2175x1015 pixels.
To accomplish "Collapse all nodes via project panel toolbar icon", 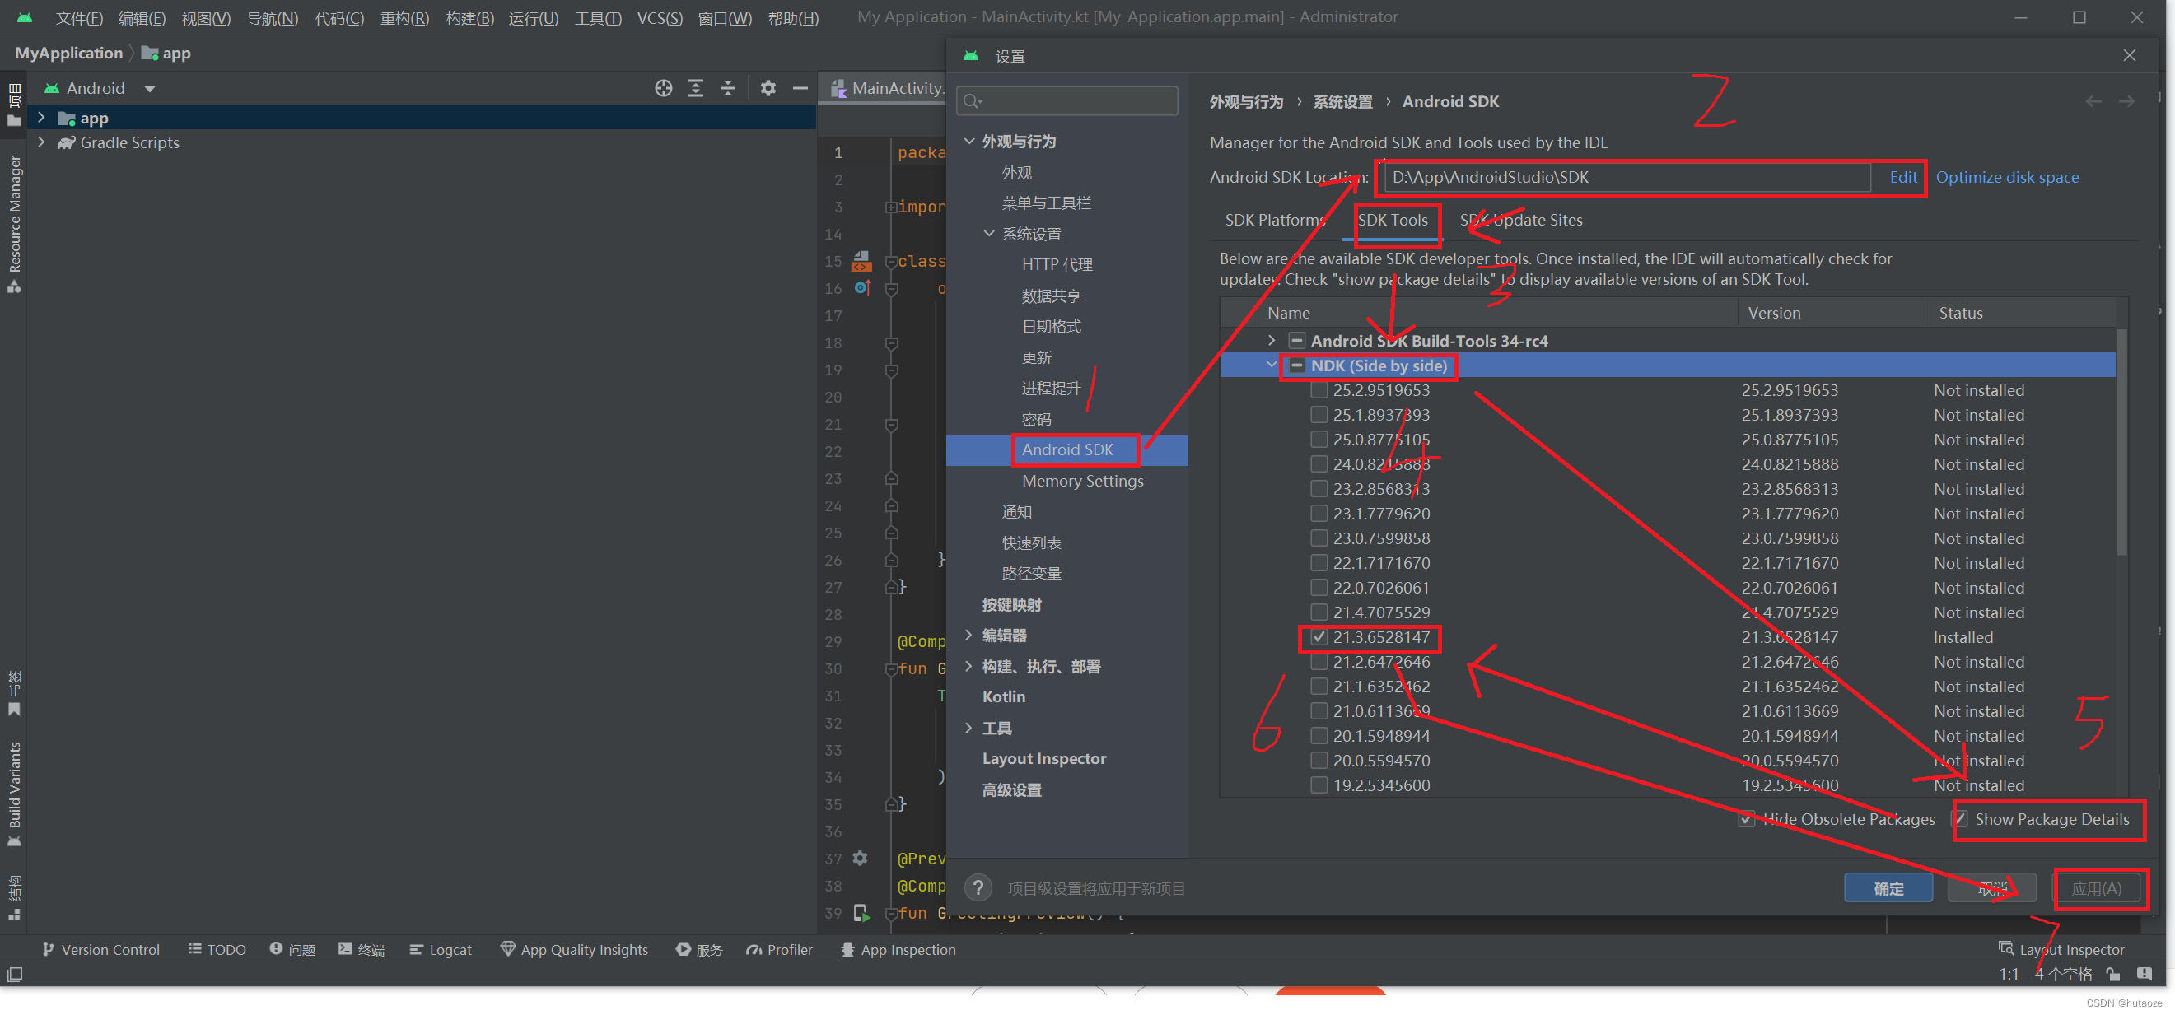I will (x=727, y=87).
